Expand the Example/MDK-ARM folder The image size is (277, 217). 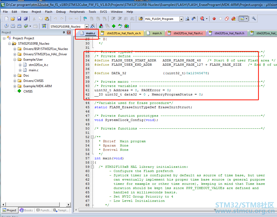click(15, 86)
